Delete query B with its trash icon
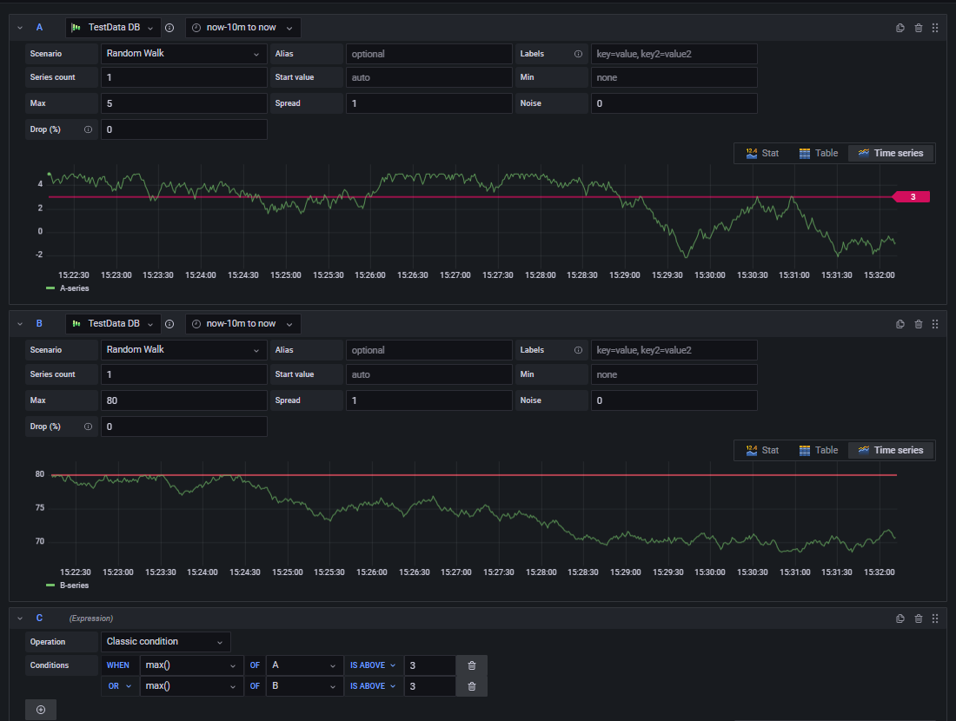The image size is (956, 721). (x=919, y=323)
